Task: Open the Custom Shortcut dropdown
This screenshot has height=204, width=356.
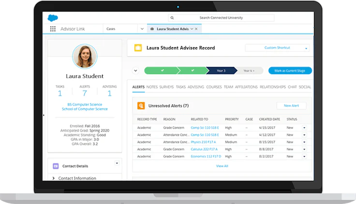Action: pyautogui.click(x=277, y=48)
